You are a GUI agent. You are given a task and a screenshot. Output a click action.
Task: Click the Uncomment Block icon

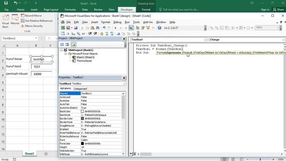[x=112, y=34]
